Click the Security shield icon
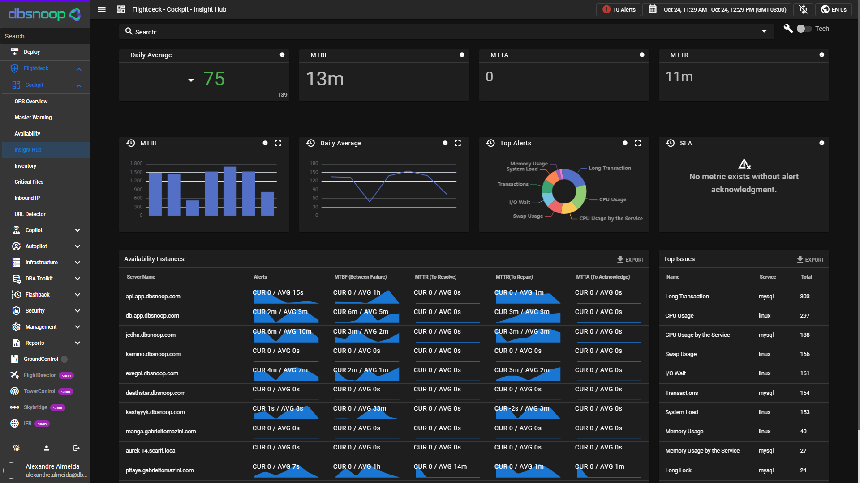This screenshot has width=860, height=483. point(16,310)
